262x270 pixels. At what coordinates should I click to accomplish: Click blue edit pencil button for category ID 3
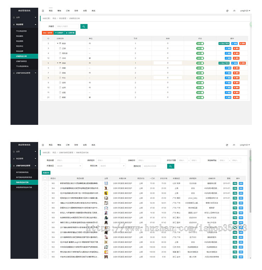point(228,48)
